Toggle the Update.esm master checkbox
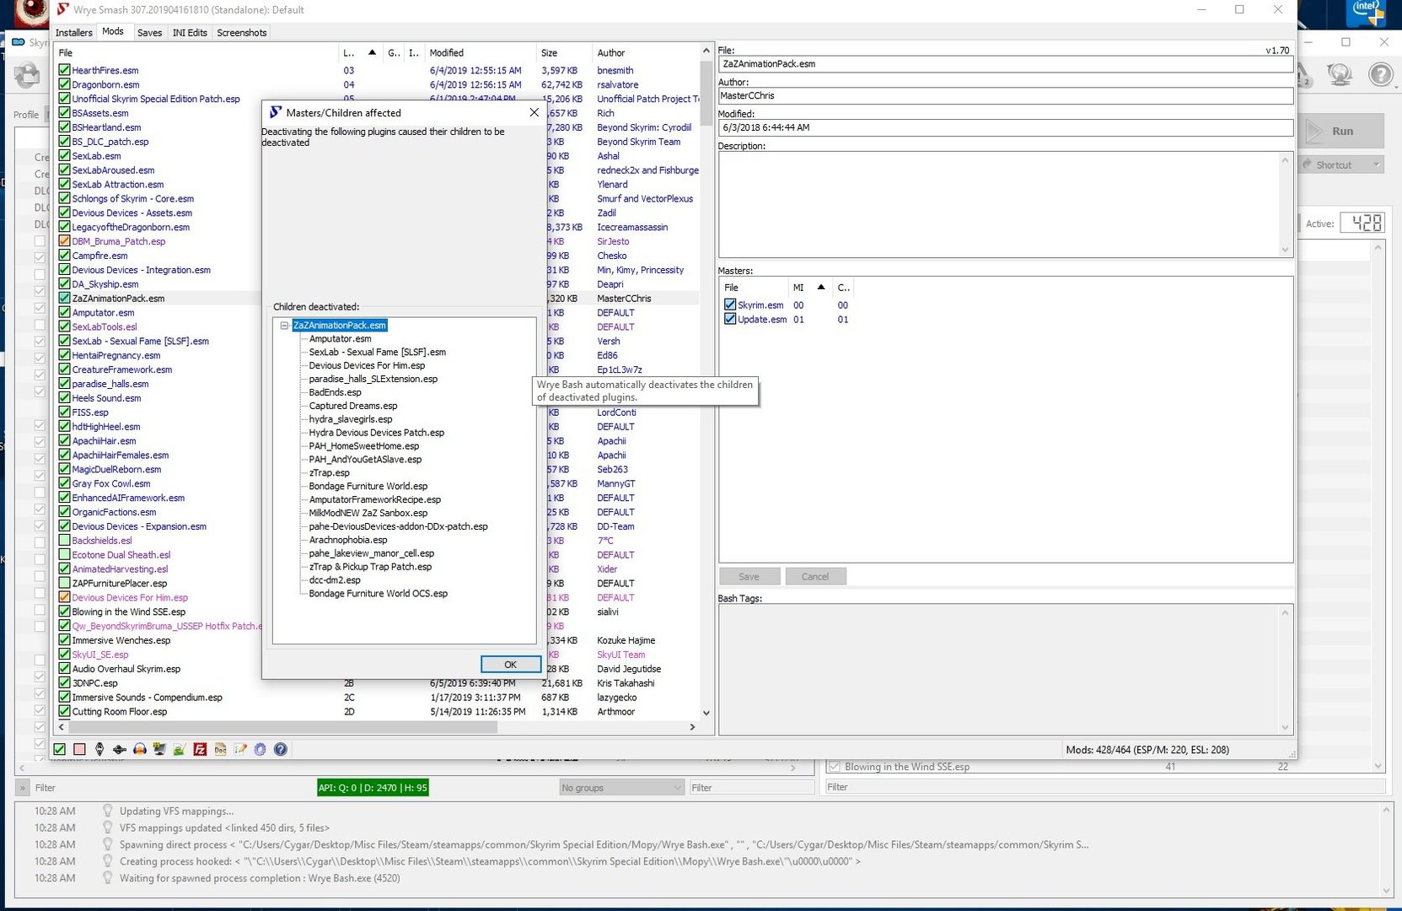Screen dimensions: 1402x911 (730, 319)
